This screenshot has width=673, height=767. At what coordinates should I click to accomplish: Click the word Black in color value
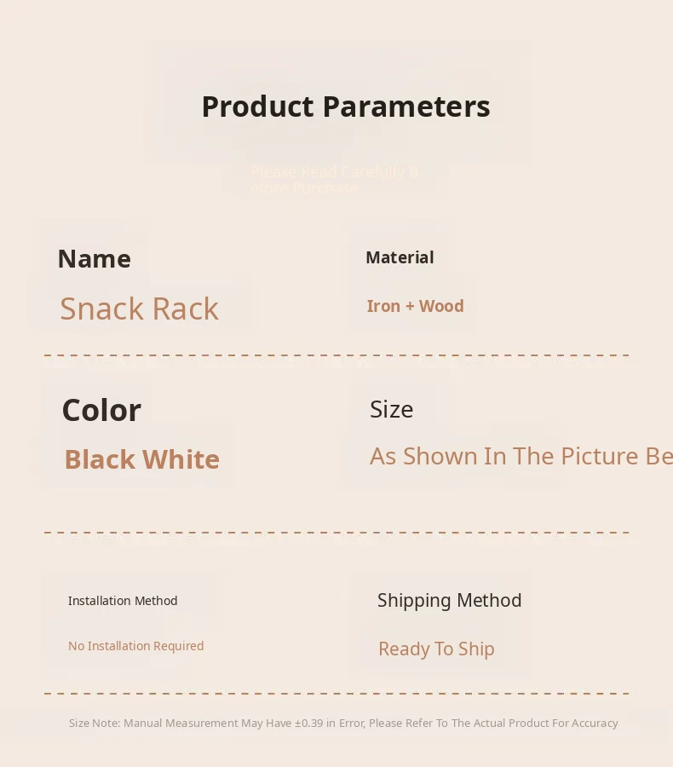100,459
